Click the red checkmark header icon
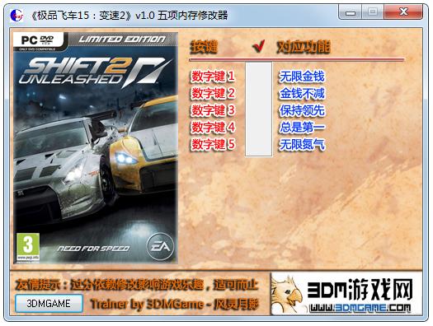 259,46
